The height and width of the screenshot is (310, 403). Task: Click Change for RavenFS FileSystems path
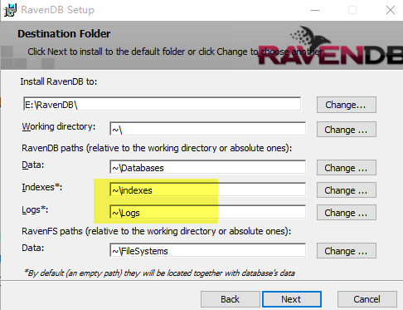tap(347, 251)
